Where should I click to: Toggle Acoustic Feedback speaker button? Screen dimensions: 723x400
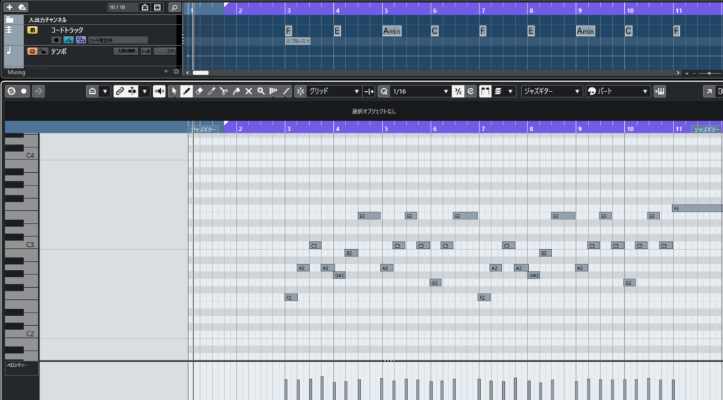click(x=159, y=91)
